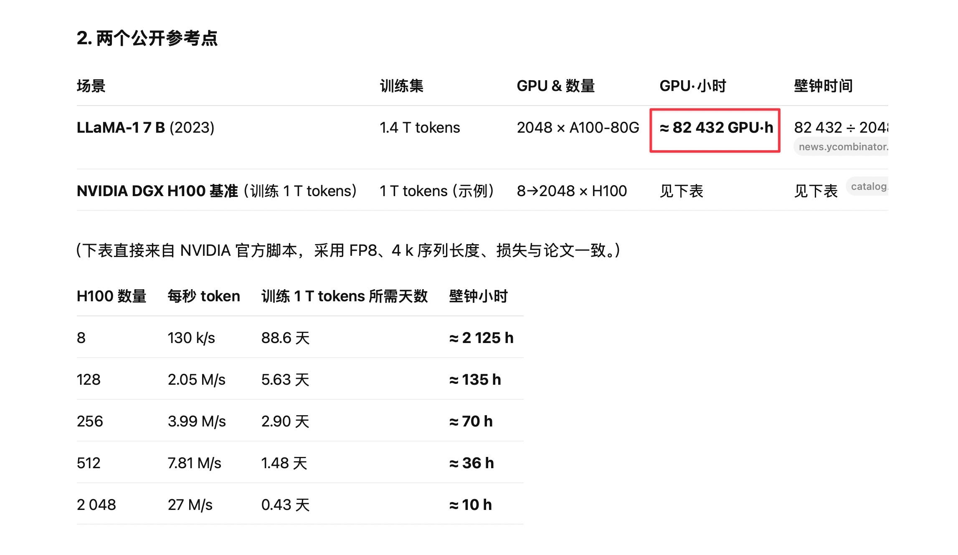
Task: Click the catalog source citation chip
Action: [868, 187]
